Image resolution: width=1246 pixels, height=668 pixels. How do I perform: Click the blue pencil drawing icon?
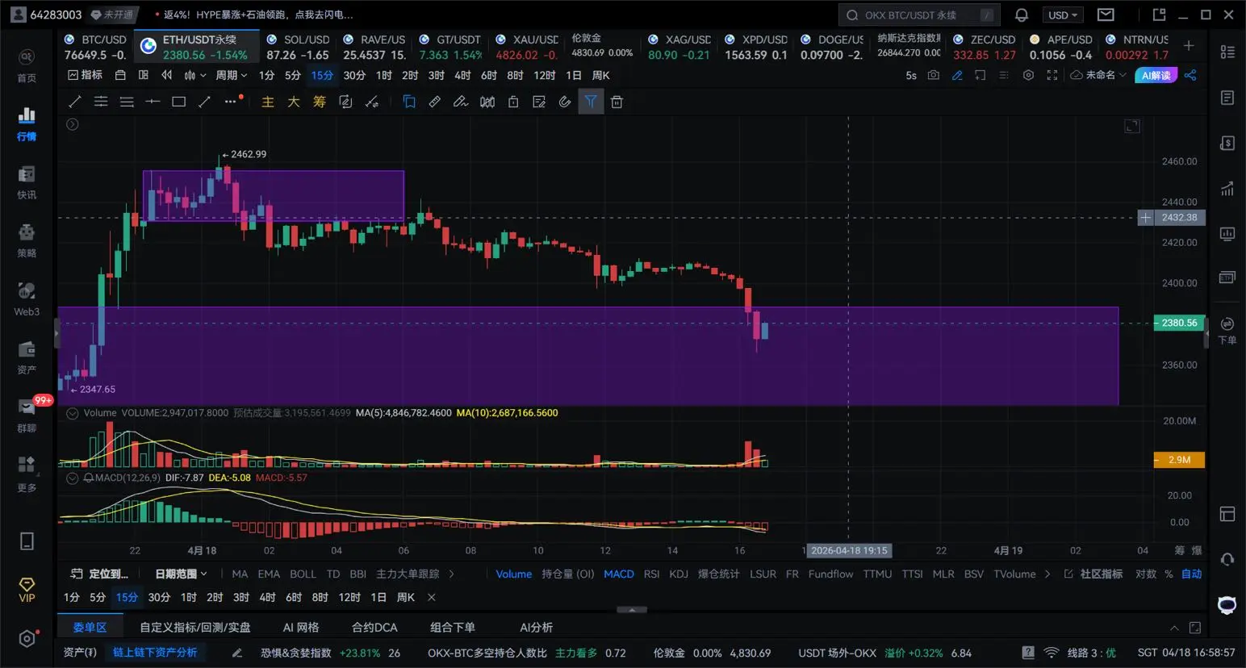coord(957,75)
